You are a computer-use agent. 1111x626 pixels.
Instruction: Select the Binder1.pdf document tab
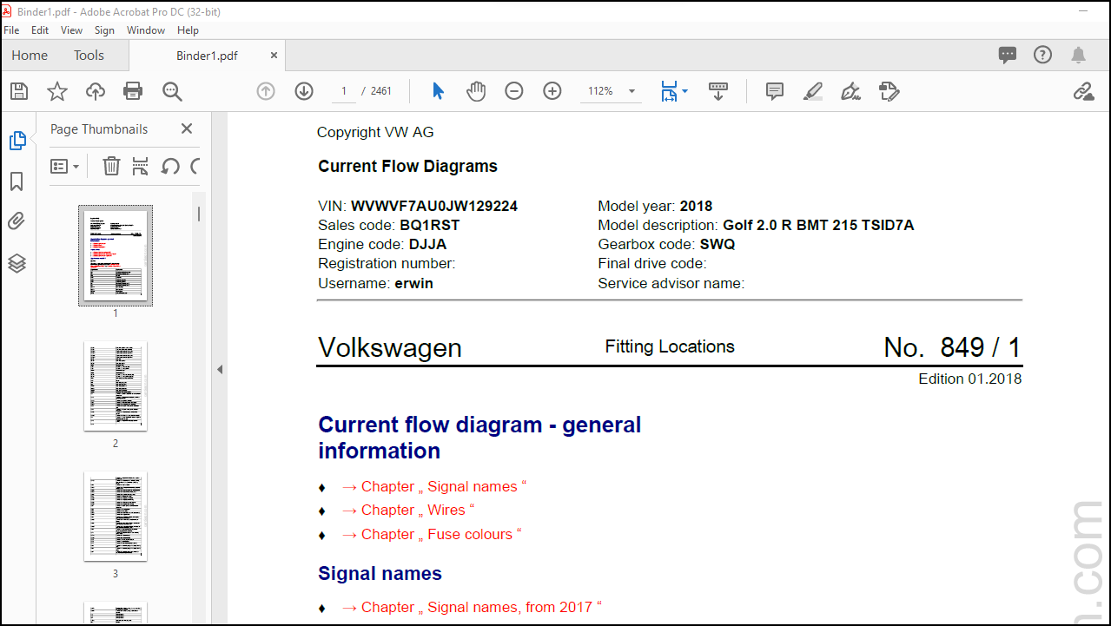207,56
